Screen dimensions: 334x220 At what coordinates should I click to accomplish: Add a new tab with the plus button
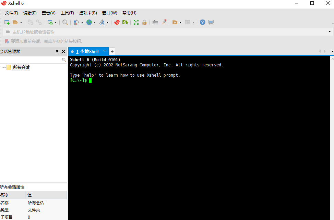point(112,51)
